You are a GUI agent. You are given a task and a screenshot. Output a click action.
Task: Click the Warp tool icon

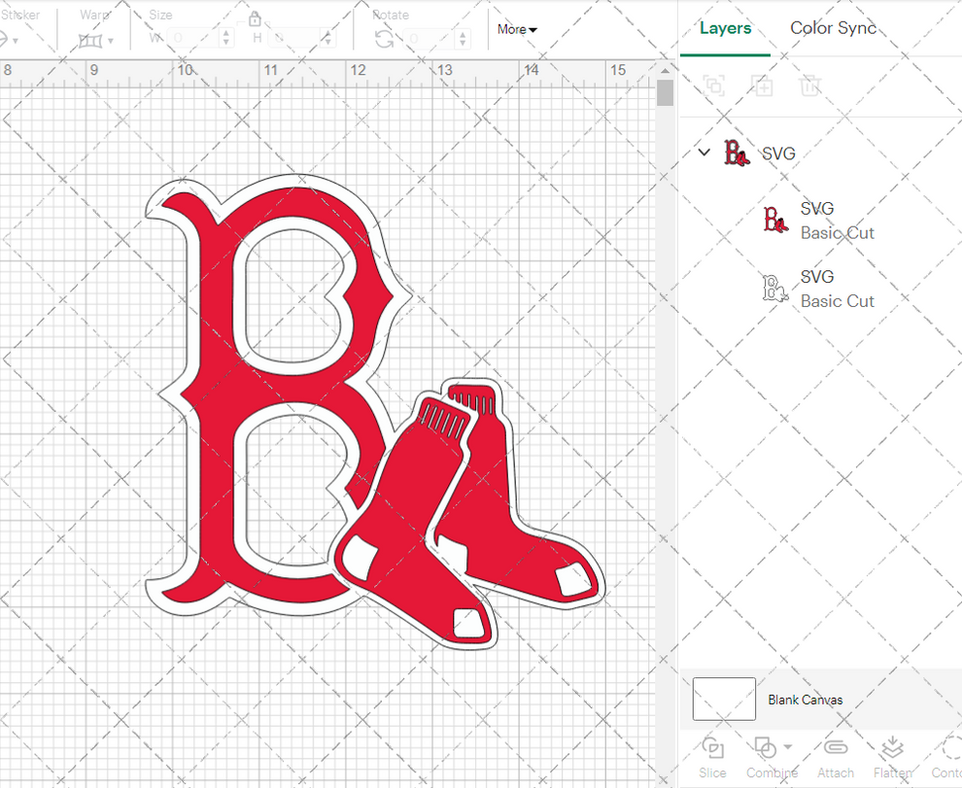(x=92, y=39)
